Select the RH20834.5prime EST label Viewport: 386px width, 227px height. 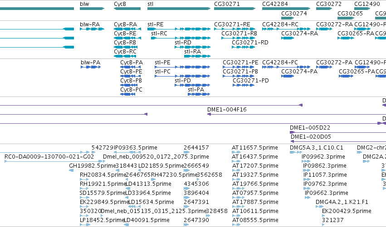click(103, 175)
